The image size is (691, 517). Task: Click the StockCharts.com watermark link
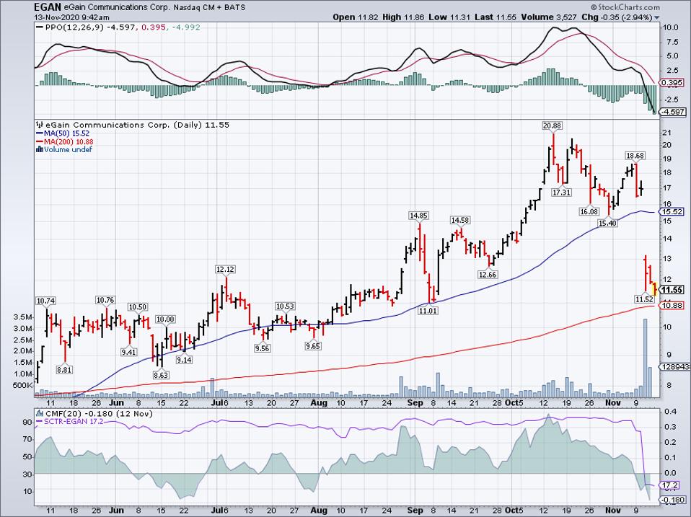625,7
